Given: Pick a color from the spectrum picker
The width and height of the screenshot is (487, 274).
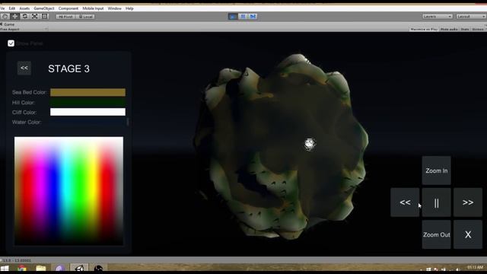Looking at the screenshot, I should (68, 191).
